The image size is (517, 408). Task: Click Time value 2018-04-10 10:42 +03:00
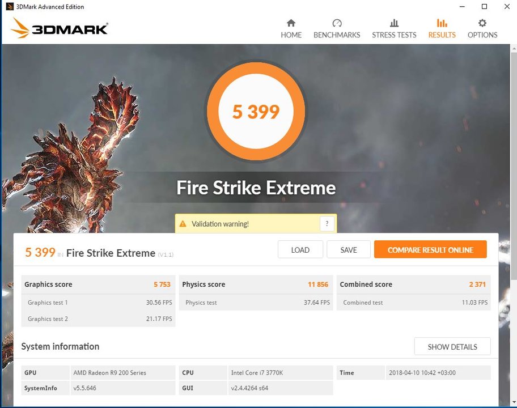(x=422, y=373)
